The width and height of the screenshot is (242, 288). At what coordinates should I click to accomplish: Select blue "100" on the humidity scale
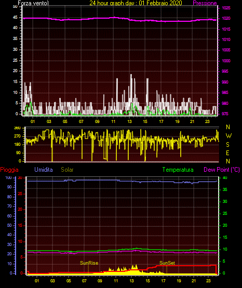tap(9, 178)
